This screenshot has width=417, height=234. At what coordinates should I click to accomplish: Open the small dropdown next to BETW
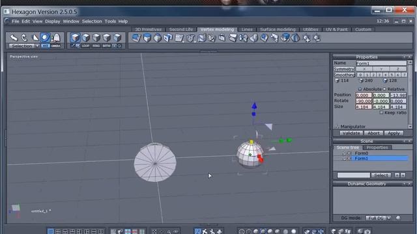click(x=114, y=46)
